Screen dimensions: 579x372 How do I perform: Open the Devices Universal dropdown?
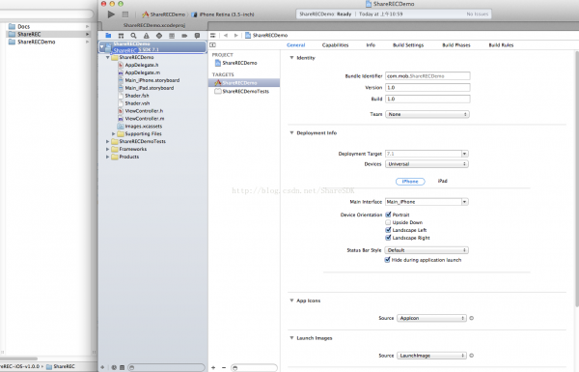(x=427, y=164)
